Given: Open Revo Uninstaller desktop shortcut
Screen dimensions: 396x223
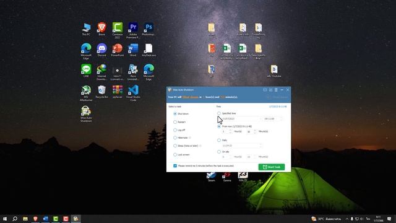Looking at the screenshot, I should (133, 72).
